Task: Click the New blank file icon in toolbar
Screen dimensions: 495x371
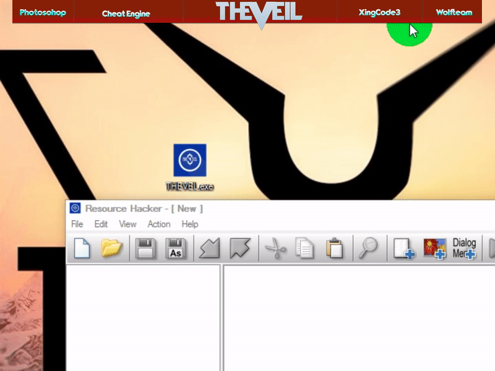Action: point(82,249)
